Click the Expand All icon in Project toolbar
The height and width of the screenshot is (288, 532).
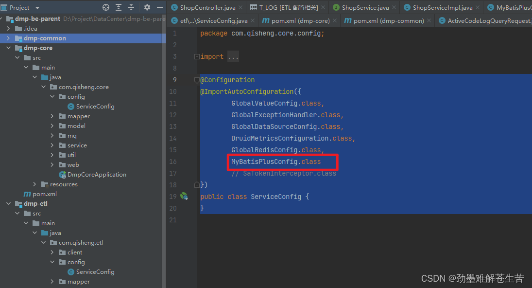pos(119,7)
